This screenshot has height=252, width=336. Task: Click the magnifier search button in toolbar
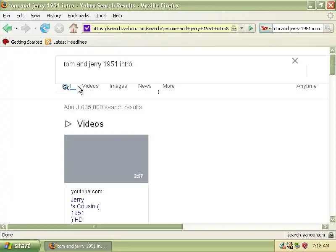pos(328,28)
